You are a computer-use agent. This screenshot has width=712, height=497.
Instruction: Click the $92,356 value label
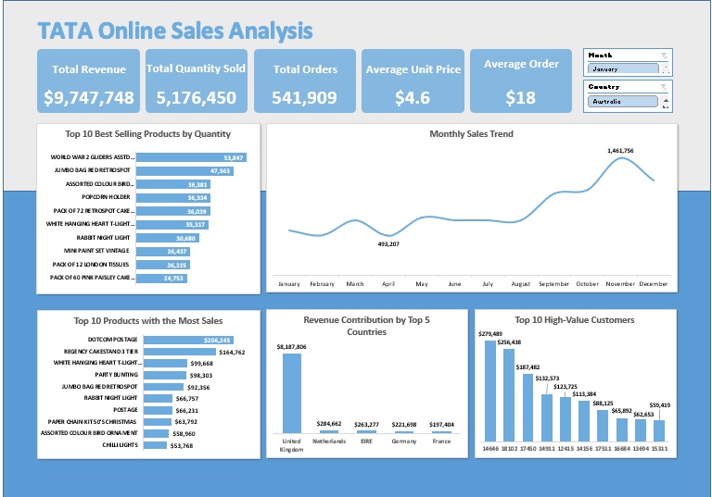click(x=198, y=387)
